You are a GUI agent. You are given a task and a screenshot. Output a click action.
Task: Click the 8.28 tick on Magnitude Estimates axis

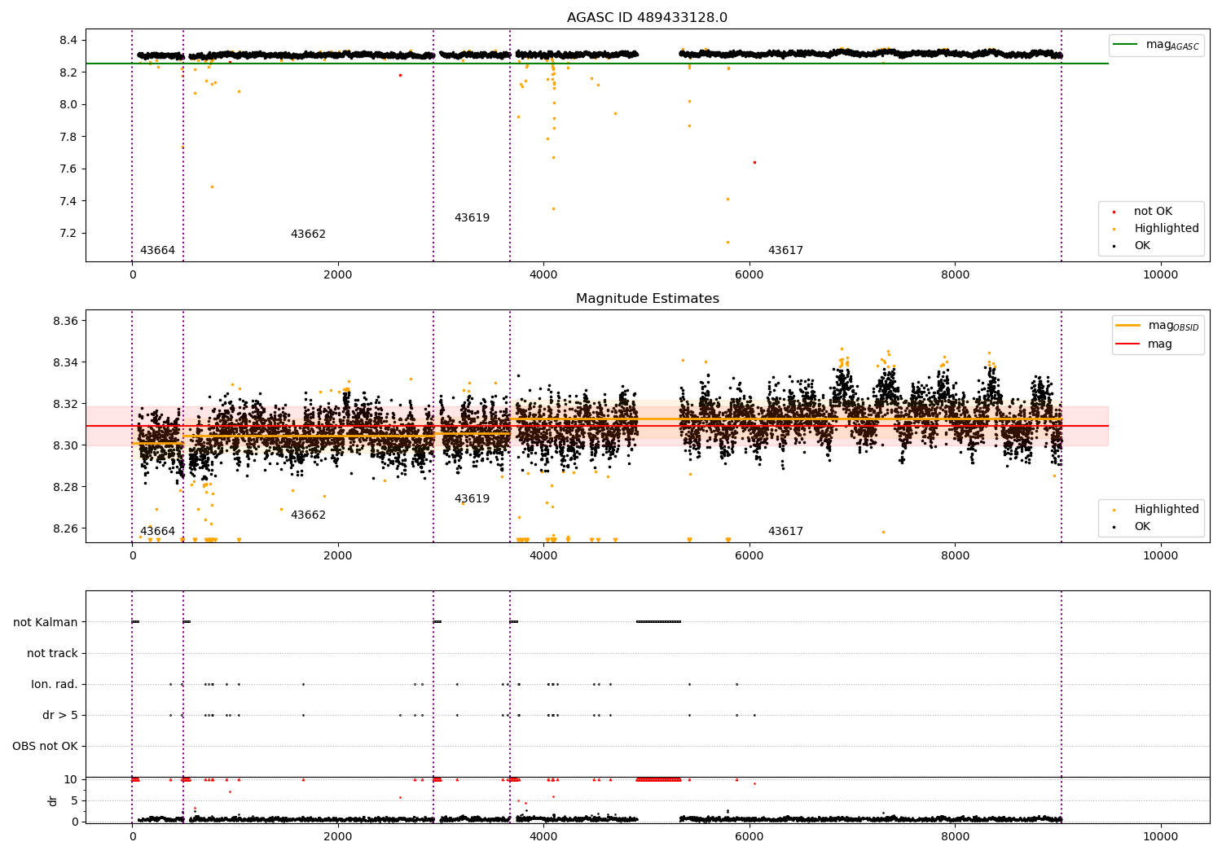pos(65,488)
